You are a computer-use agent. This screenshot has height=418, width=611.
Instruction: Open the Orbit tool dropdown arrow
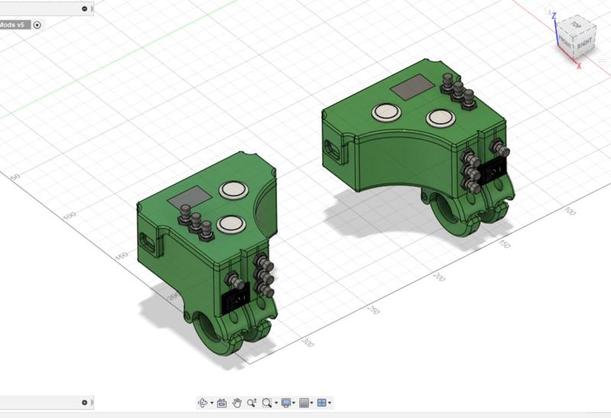(x=212, y=403)
